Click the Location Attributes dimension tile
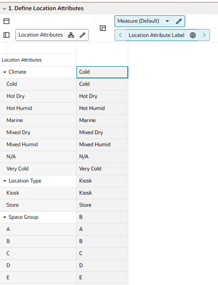Screen dimensions: 218x285 coord(40,35)
